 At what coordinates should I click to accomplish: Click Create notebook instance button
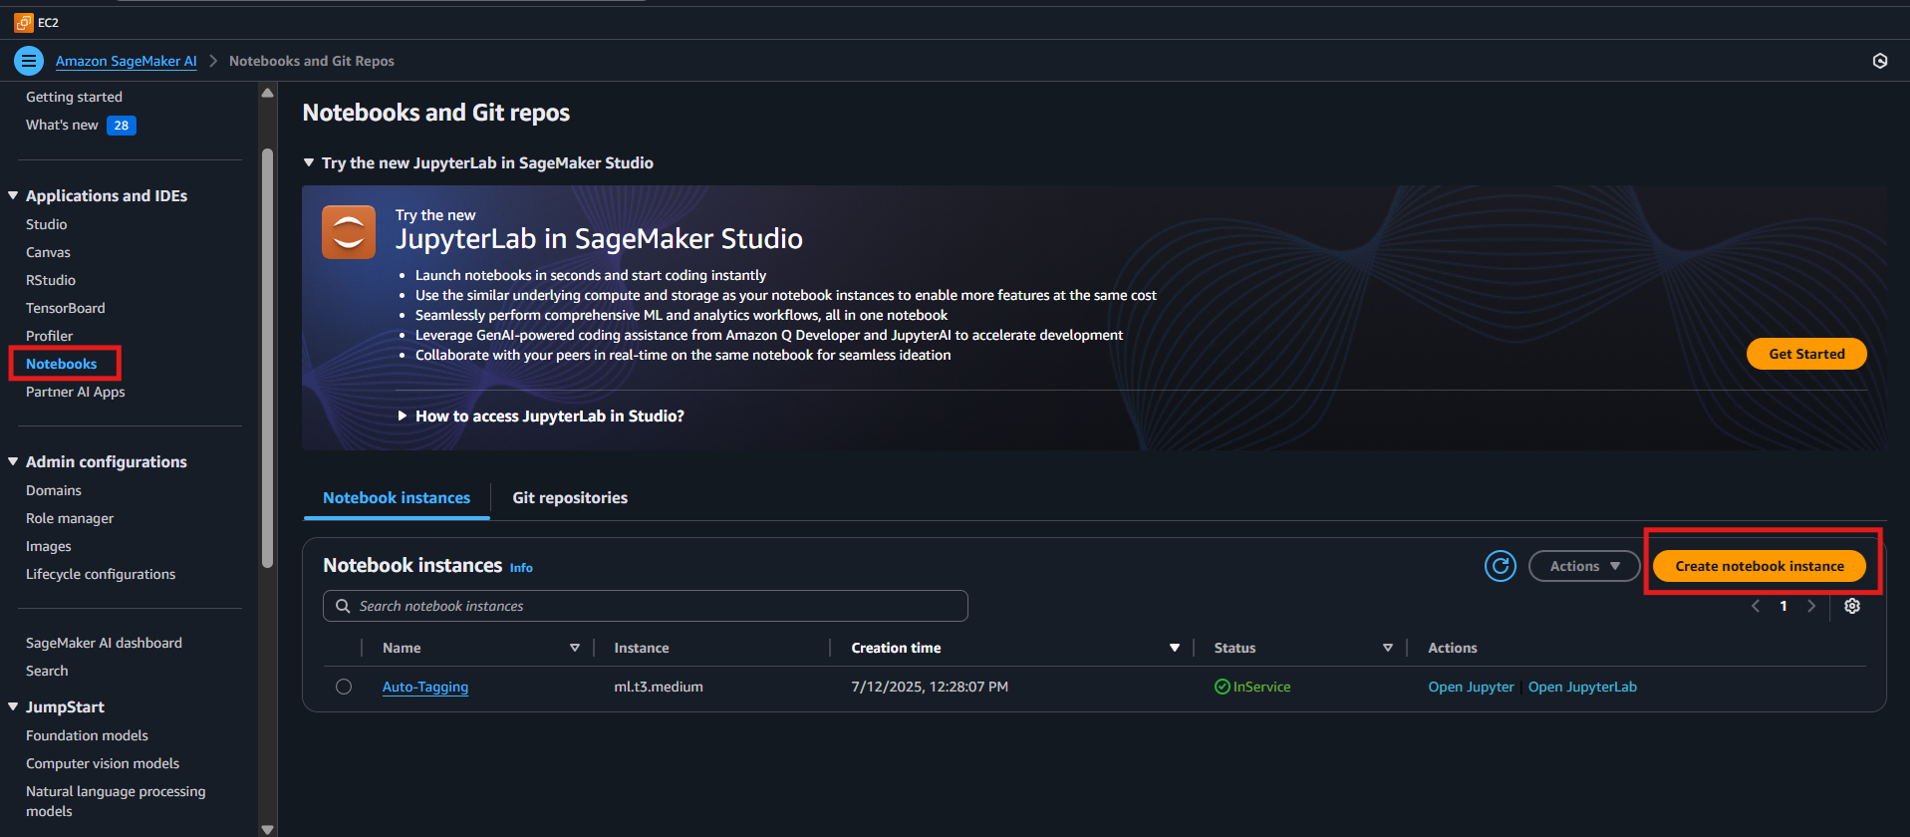[x=1760, y=566]
